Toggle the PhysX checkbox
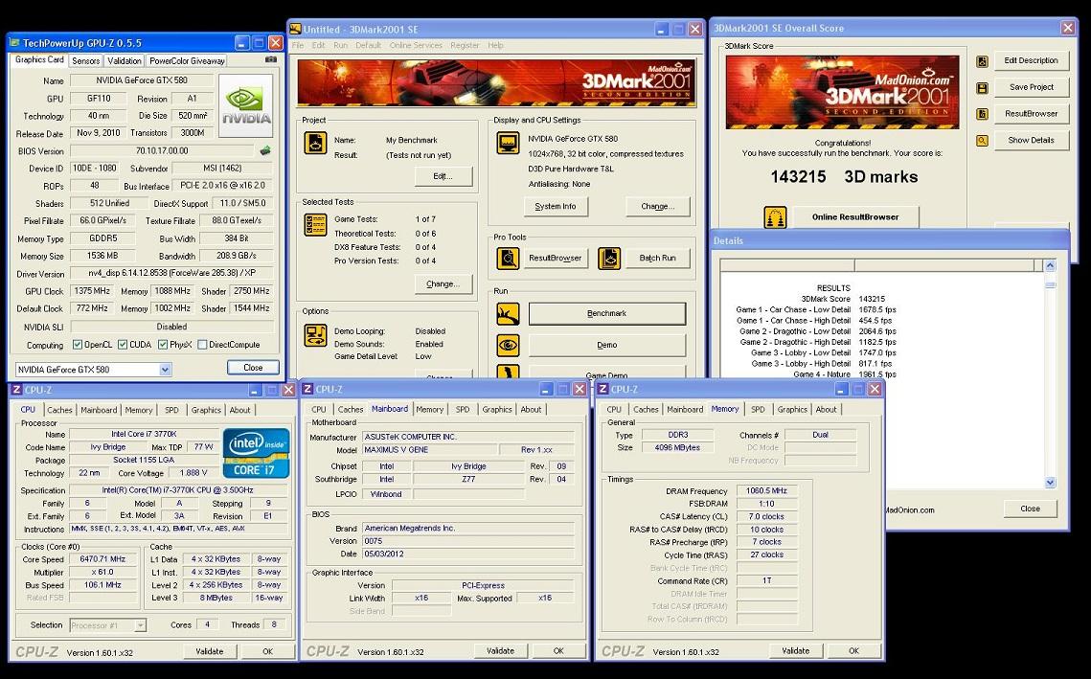 click(x=163, y=345)
